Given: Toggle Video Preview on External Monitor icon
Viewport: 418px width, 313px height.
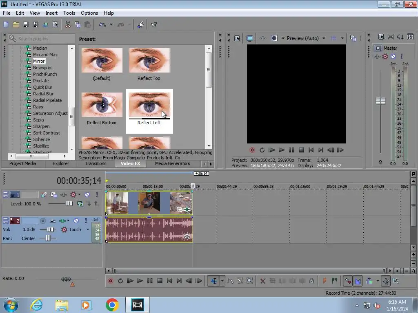Looking at the screenshot, I should coord(249,38).
